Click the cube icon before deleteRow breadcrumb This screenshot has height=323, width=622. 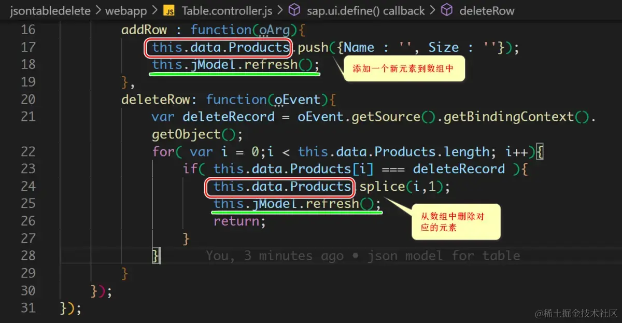click(x=447, y=10)
